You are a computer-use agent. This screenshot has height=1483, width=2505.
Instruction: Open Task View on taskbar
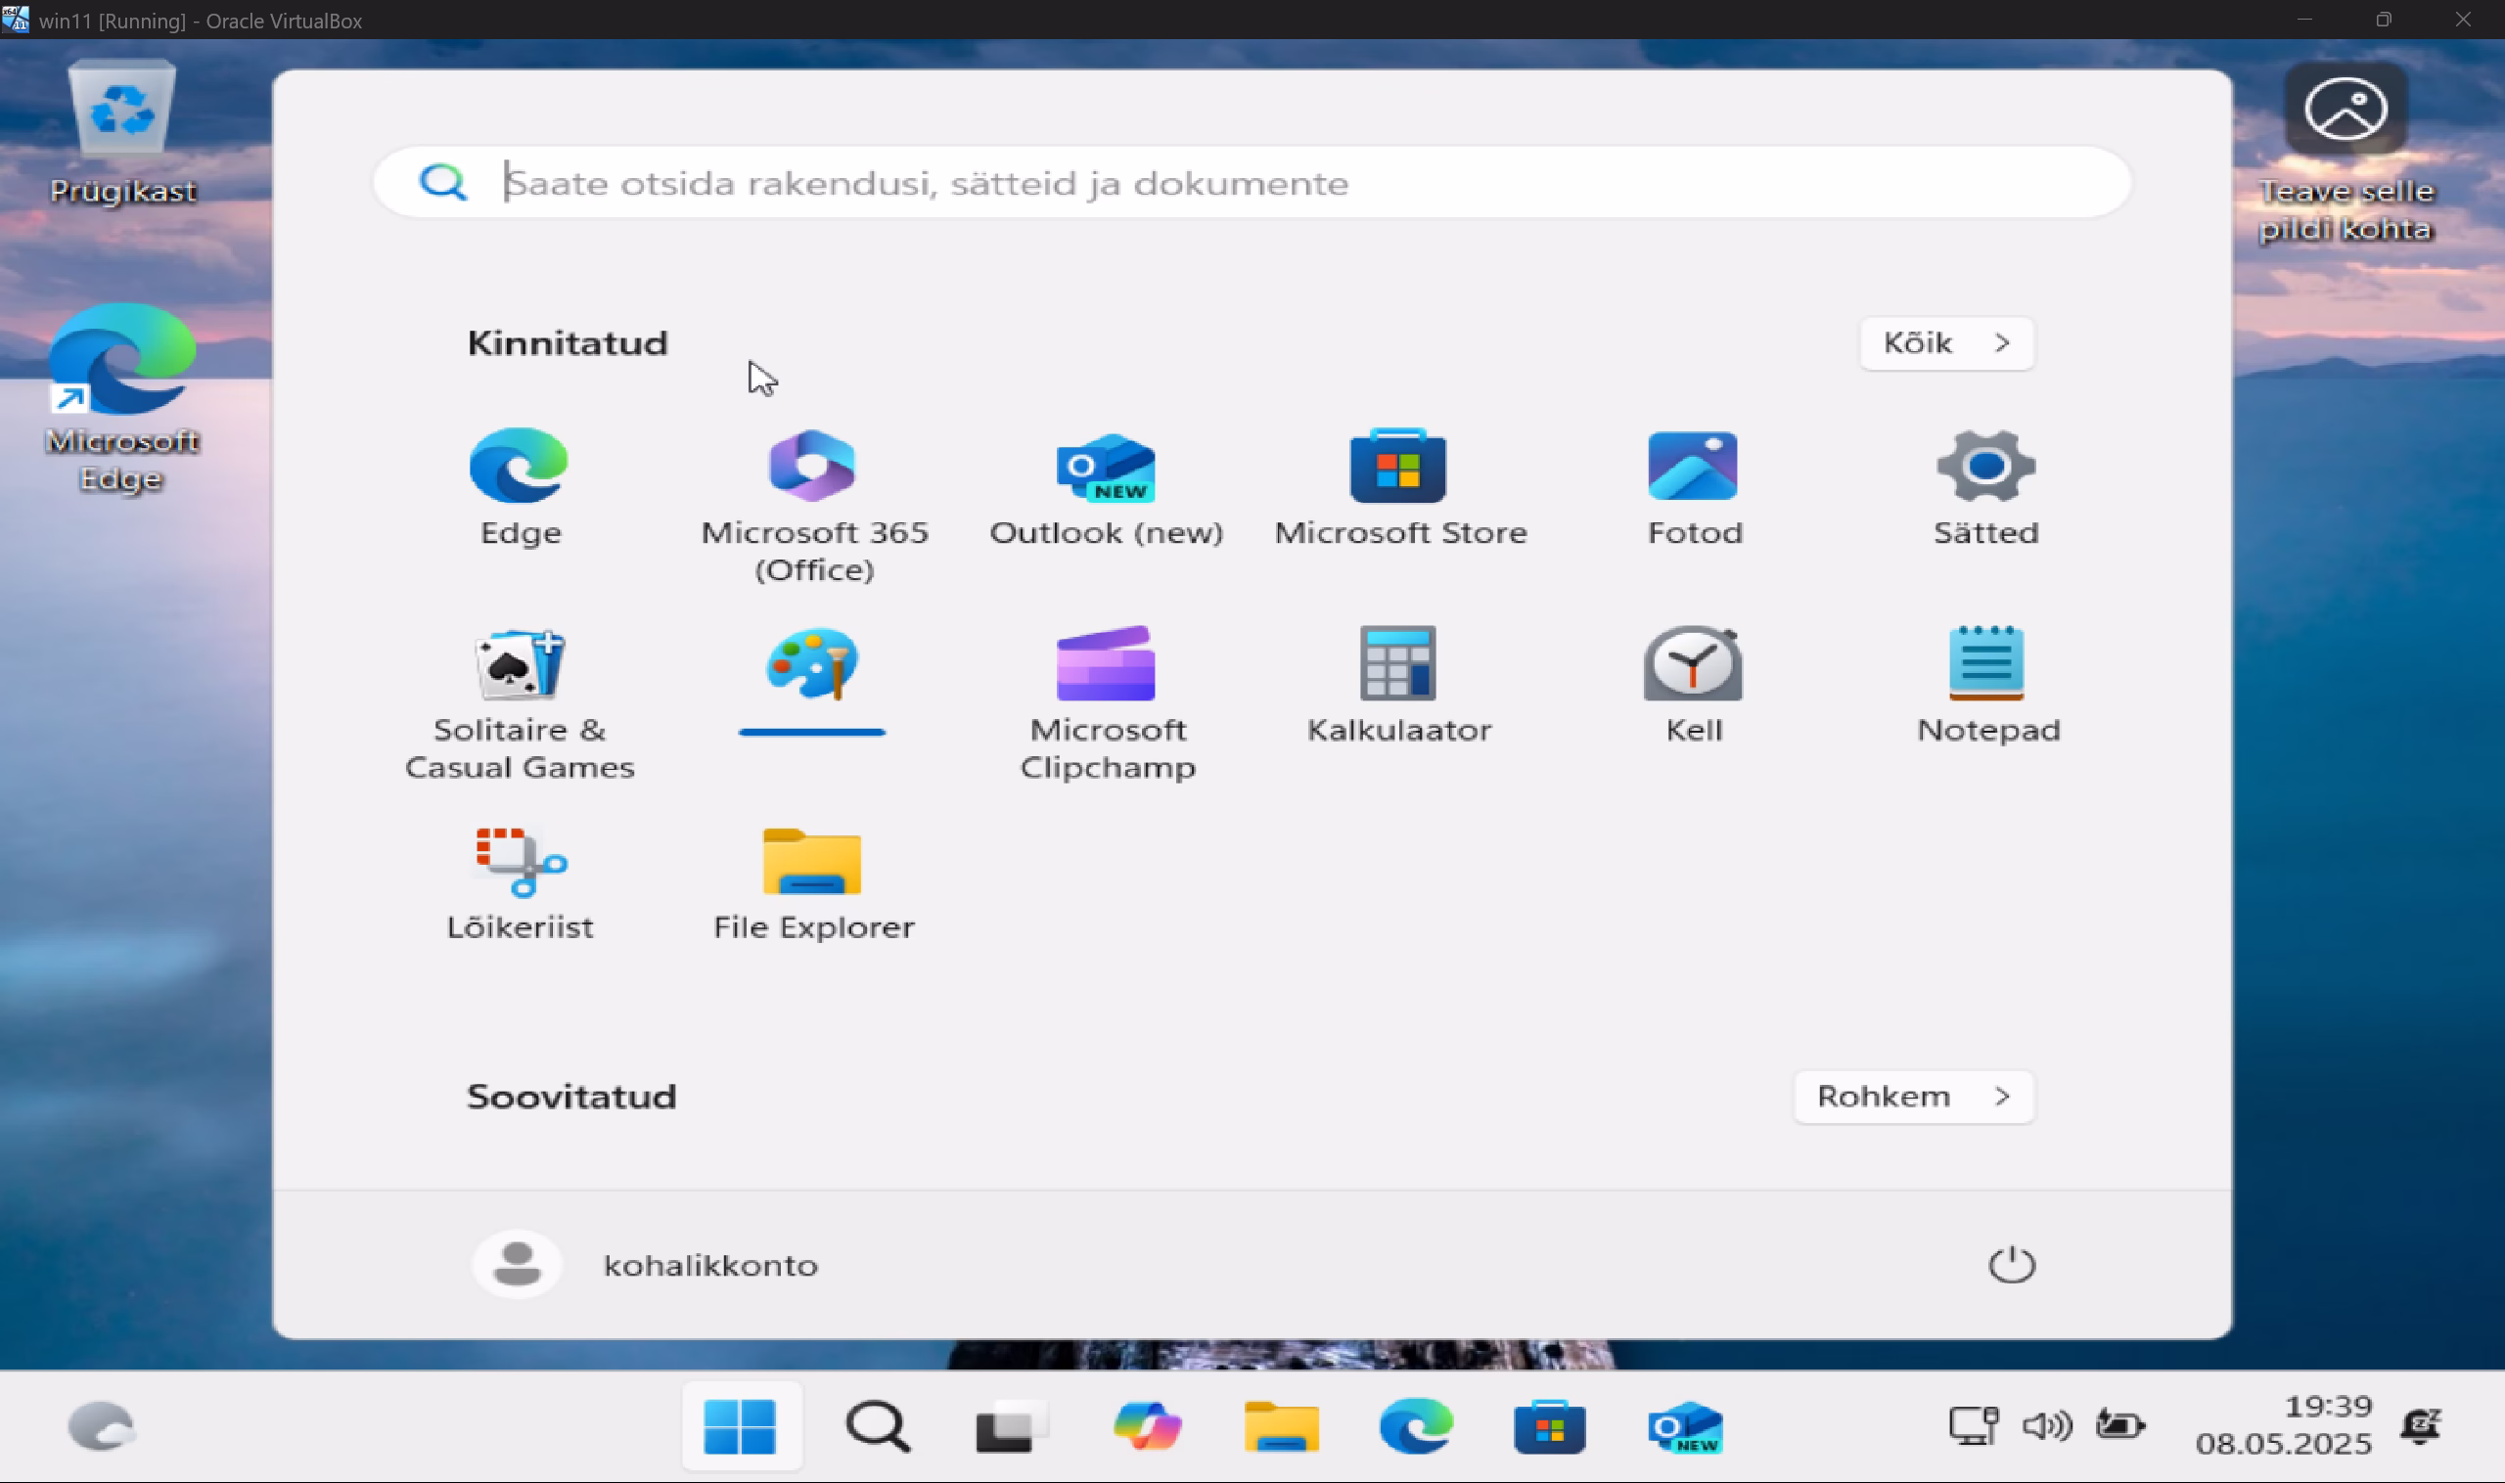pyautogui.click(x=1012, y=1427)
